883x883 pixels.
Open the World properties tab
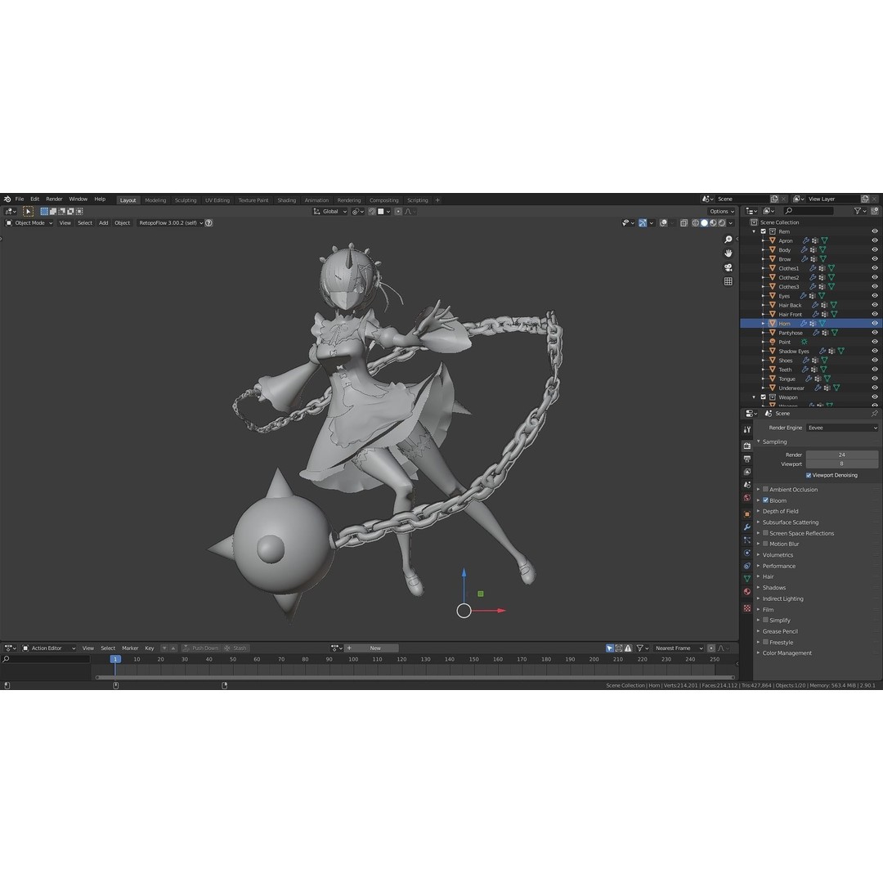coord(747,498)
